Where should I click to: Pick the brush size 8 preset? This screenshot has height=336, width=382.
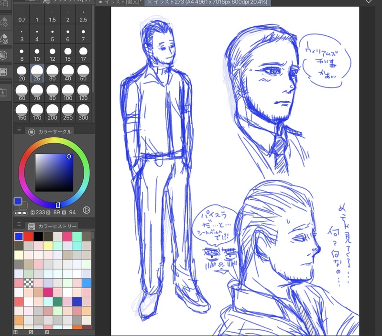(x=22, y=54)
